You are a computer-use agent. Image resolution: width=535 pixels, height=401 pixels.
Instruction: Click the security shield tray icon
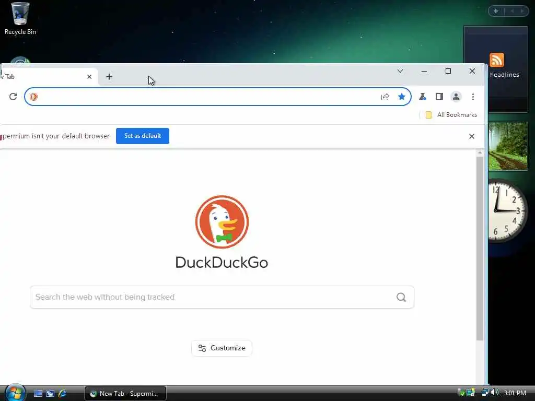[x=461, y=393]
